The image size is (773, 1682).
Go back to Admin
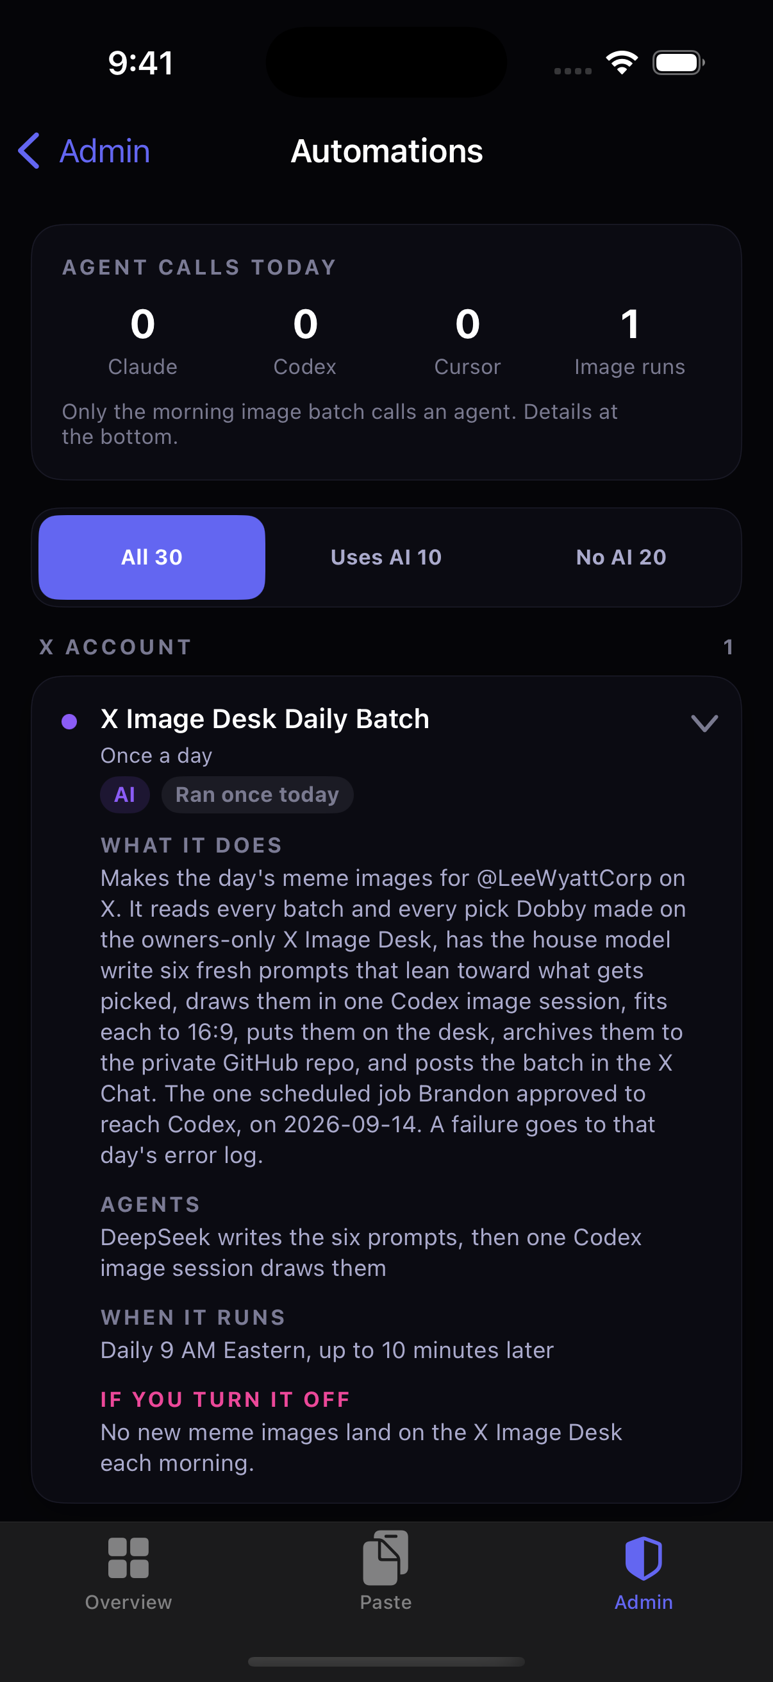(x=104, y=151)
